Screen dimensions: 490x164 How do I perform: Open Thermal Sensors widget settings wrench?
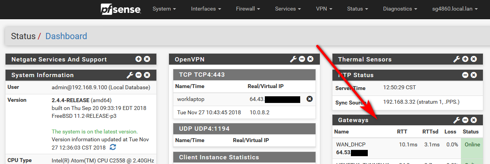457,59
